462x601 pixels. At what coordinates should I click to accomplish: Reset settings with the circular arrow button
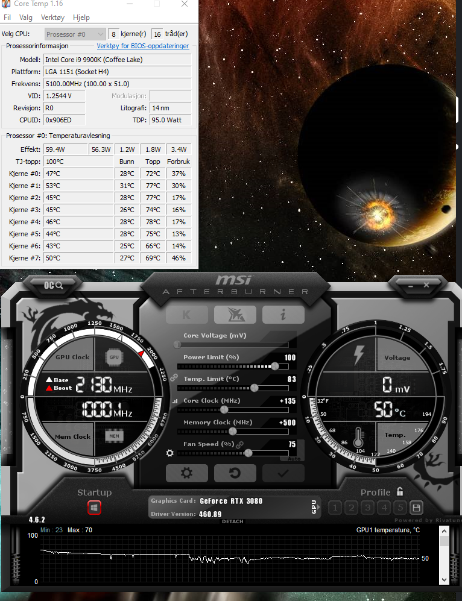pyautogui.click(x=235, y=473)
